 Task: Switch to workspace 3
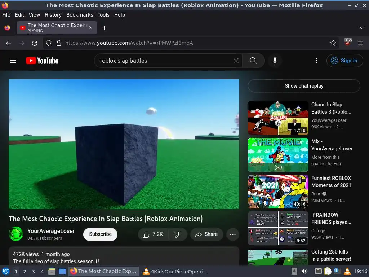pyautogui.click(x=34, y=272)
